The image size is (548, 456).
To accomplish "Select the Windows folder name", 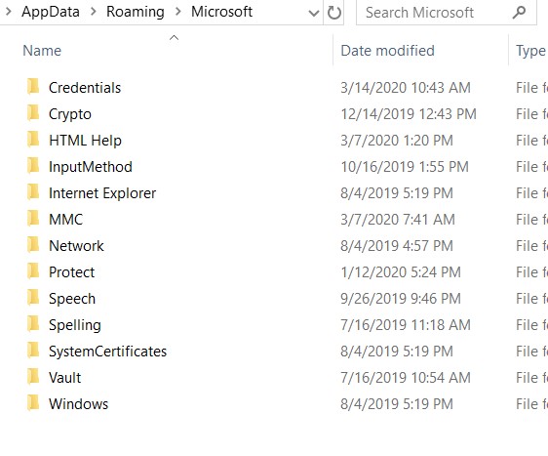I will (79, 404).
